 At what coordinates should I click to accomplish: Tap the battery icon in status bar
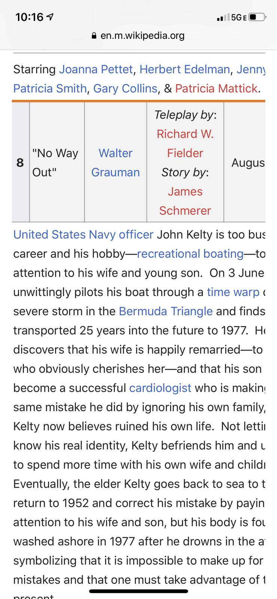click(x=257, y=17)
